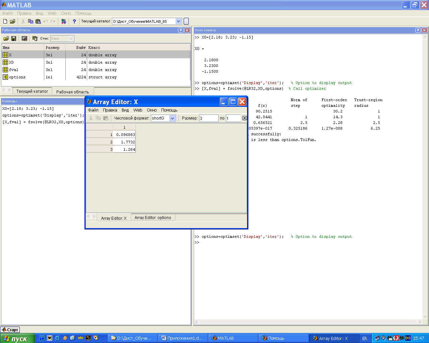Open Окно menu in Array Editor

(152, 110)
